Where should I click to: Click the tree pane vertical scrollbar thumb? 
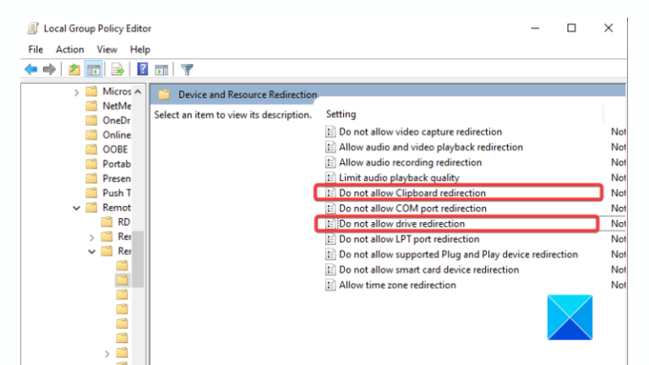tap(138, 259)
